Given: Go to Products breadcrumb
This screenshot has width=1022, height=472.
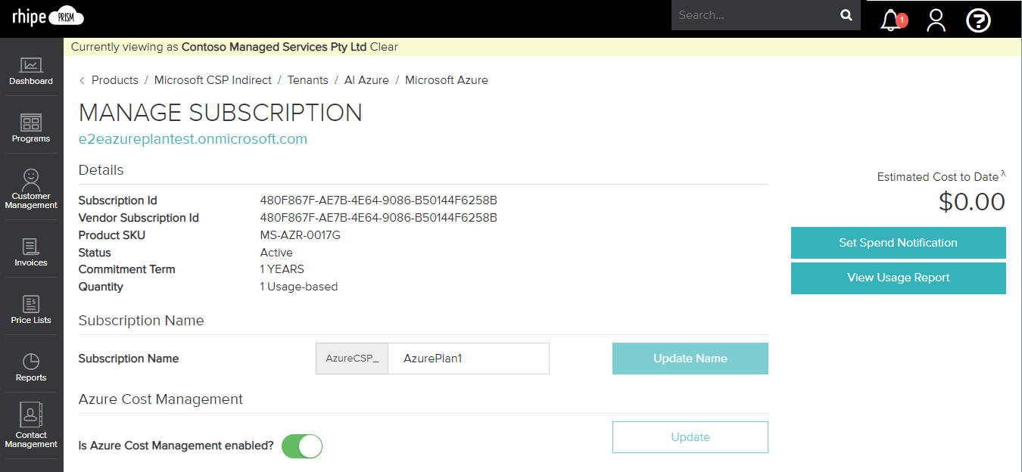Looking at the screenshot, I should (115, 80).
